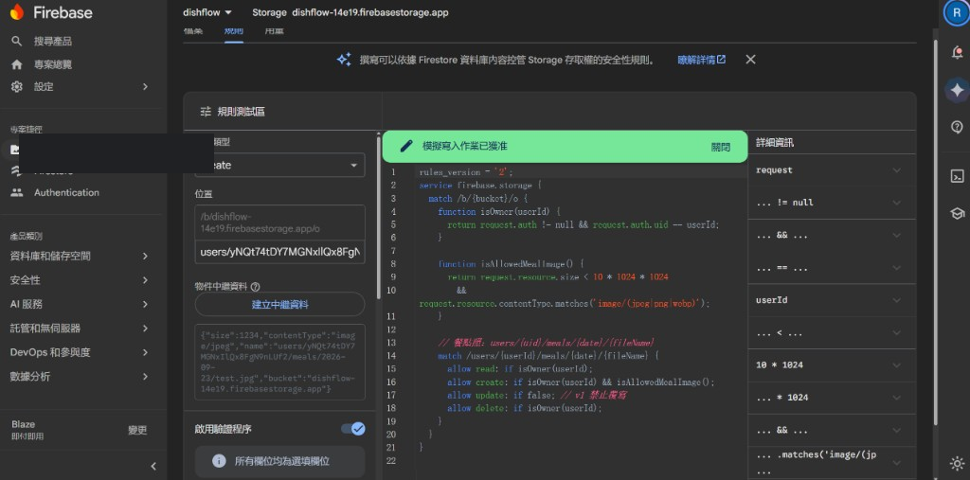Click the rules playground tuner icon
Screen dimensions: 970x480
206,112
